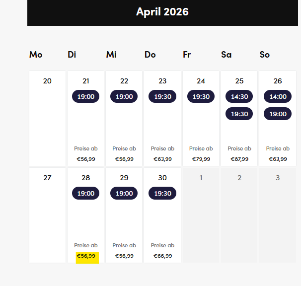The height and width of the screenshot is (286, 301).
Task: Click the €79,99 price on April 24
Action: (x=201, y=159)
